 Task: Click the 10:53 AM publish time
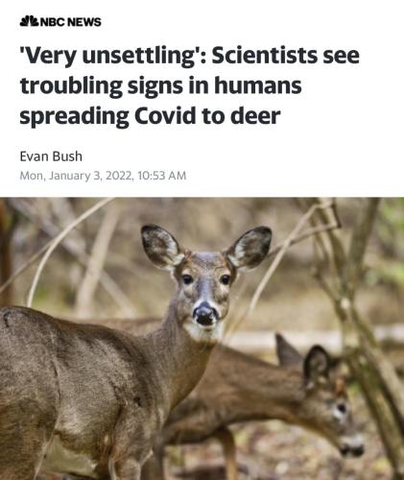(162, 176)
